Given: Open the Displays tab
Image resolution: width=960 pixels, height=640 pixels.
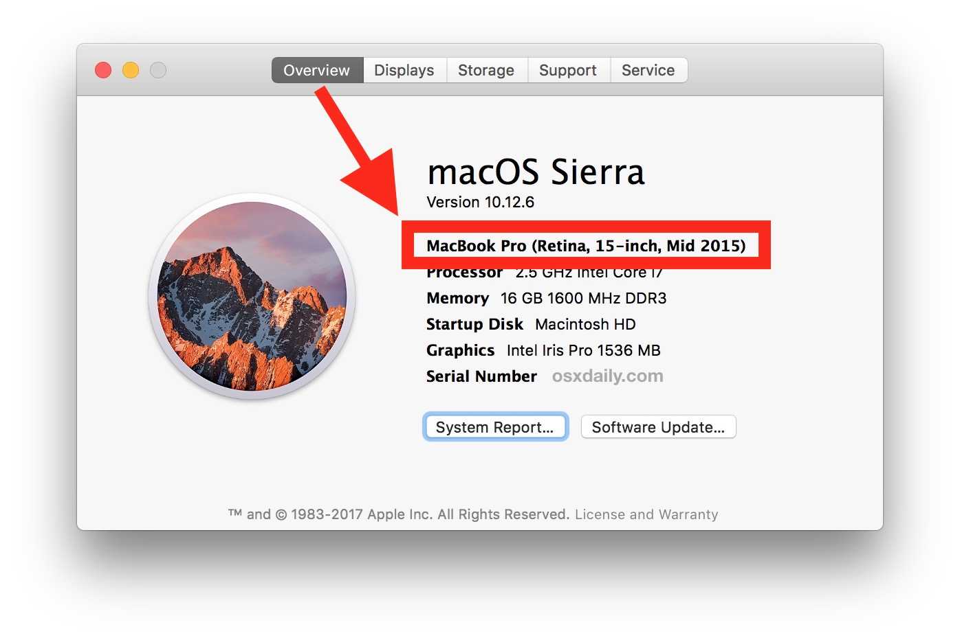Looking at the screenshot, I should (404, 70).
